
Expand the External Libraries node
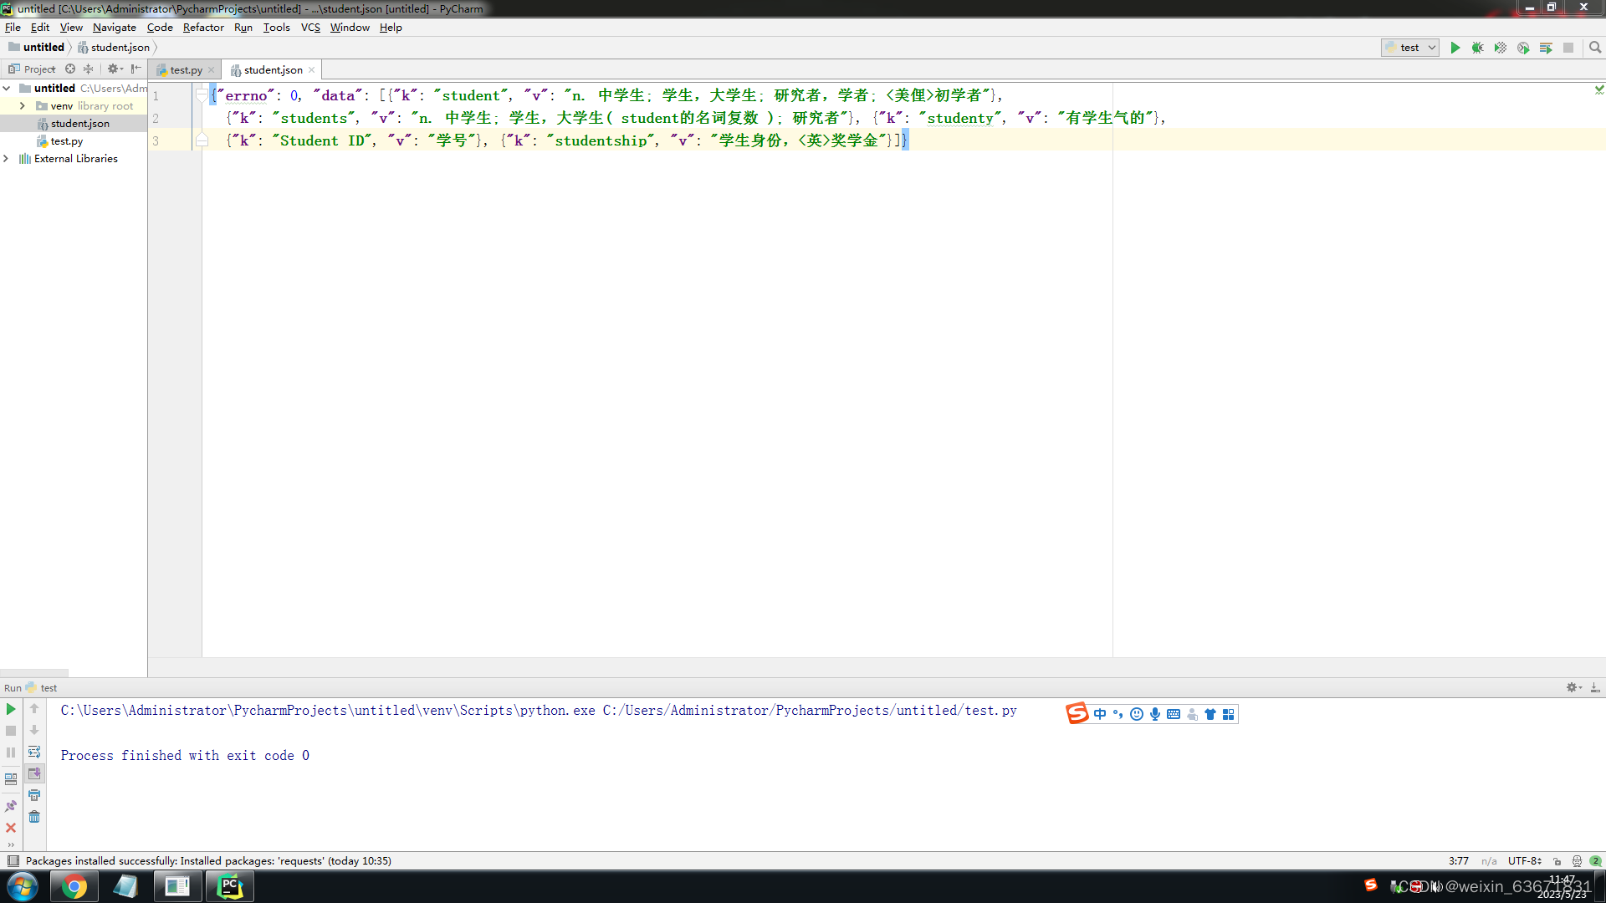tap(7, 159)
